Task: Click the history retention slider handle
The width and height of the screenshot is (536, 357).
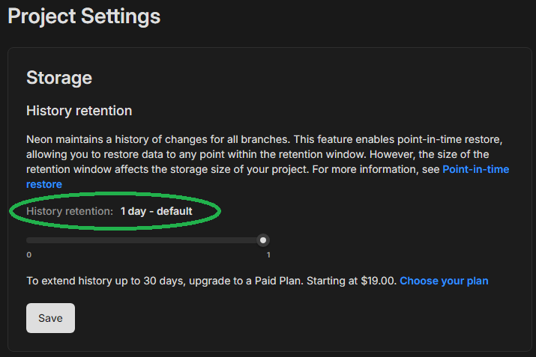Action: 263,240
